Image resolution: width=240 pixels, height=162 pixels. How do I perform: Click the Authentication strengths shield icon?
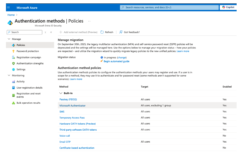point(13,64)
